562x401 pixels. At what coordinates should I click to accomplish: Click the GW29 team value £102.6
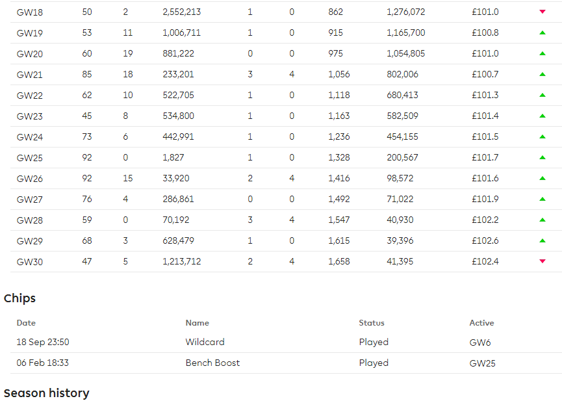(x=485, y=240)
